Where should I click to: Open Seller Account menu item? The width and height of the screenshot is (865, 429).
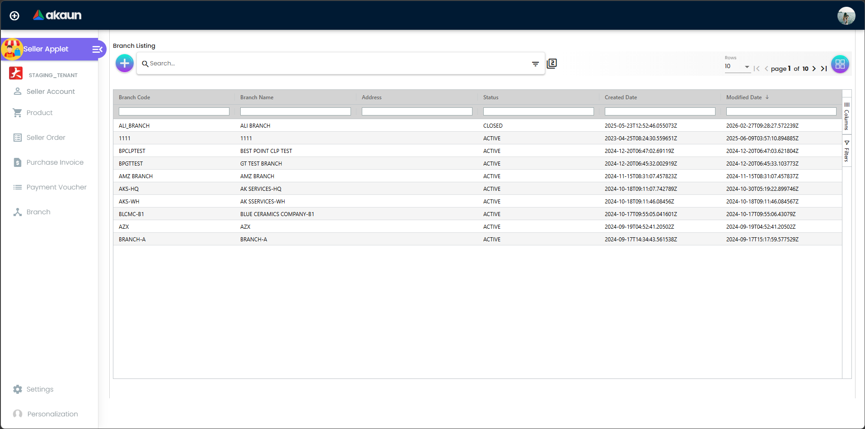[x=51, y=92]
